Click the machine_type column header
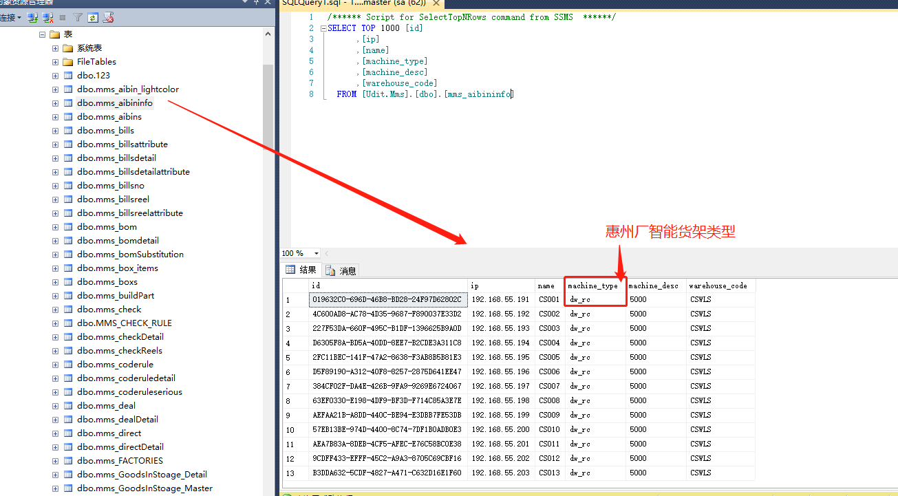The image size is (898, 496). [592, 285]
